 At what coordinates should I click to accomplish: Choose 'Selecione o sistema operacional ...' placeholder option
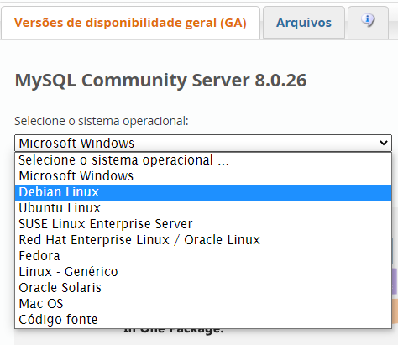click(x=203, y=160)
